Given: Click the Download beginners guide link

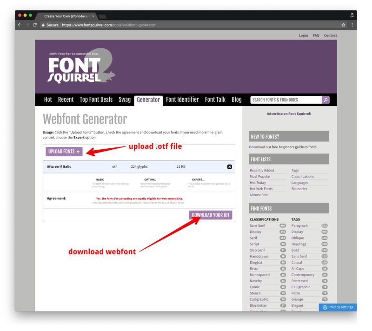Looking at the screenshot, I should point(257,147).
